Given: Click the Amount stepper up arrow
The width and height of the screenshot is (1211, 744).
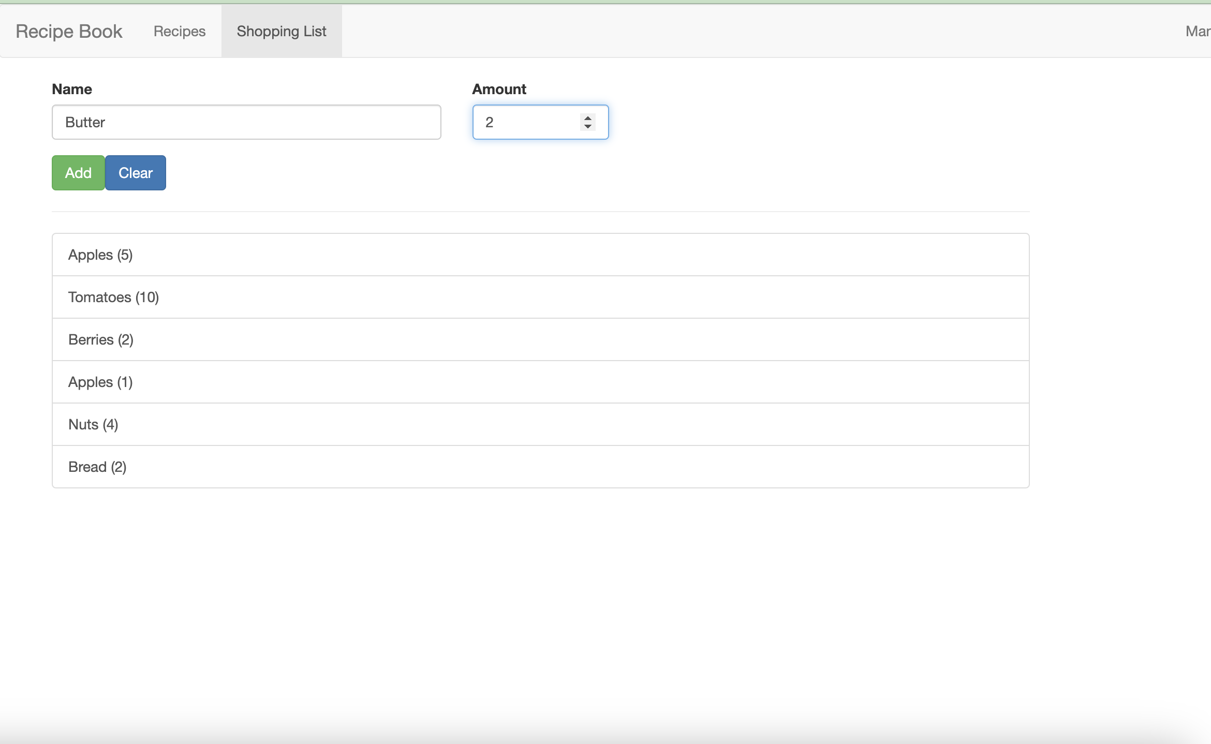Looking at the screenshot, I should click(587, 117).
